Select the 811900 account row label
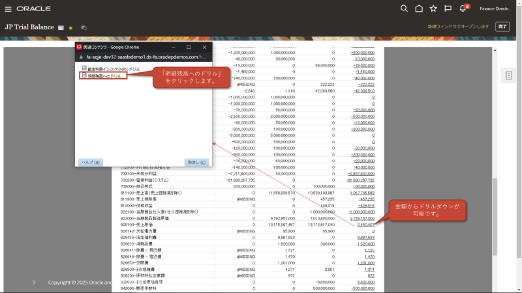This screenshot has height=293, width=522. [138, 199]
